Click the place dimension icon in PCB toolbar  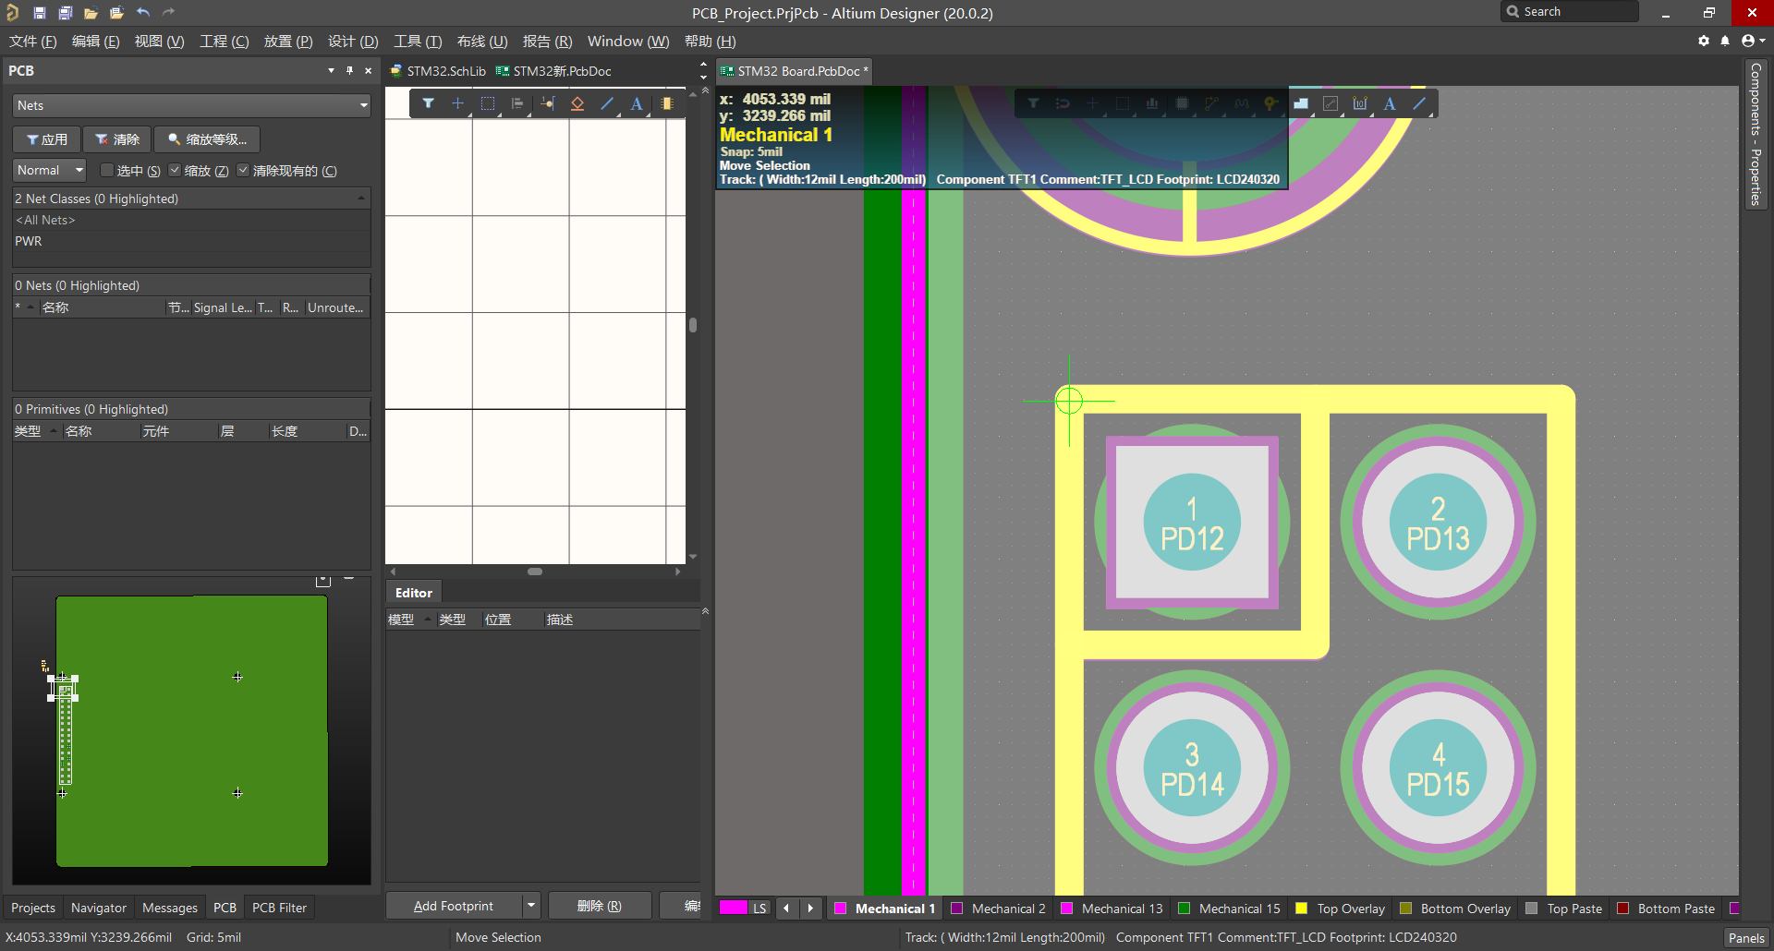[1360, 103]
